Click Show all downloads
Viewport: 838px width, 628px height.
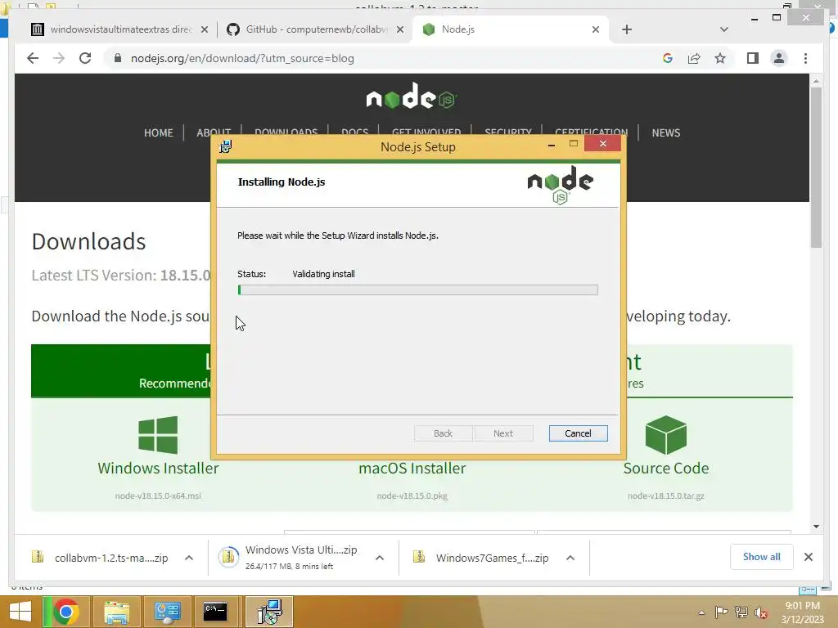coord(761,557)
